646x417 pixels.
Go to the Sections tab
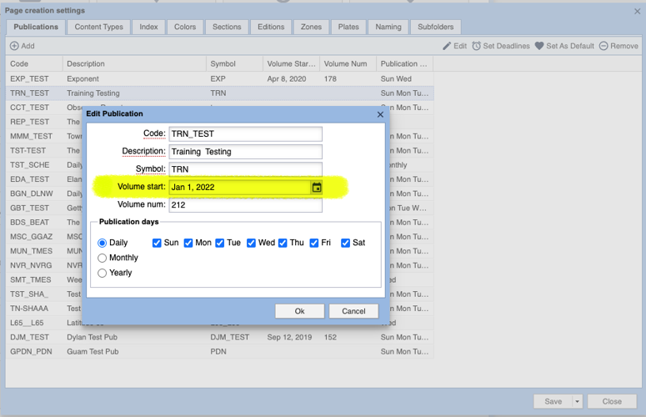coord(227,27)
